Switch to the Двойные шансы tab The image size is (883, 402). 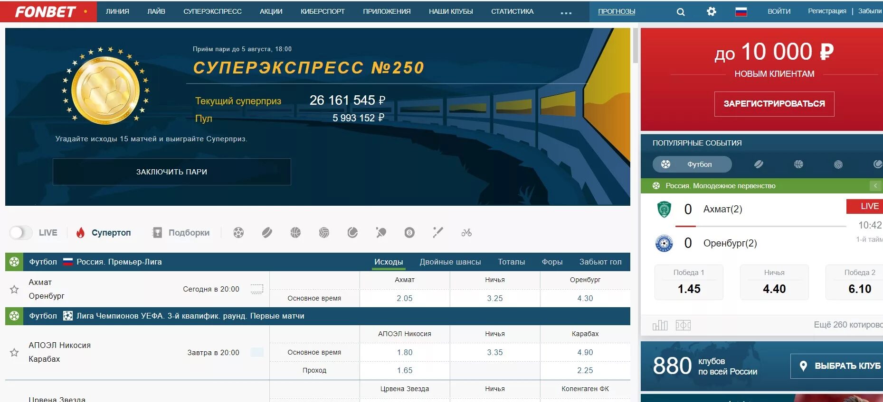[450, 262]
